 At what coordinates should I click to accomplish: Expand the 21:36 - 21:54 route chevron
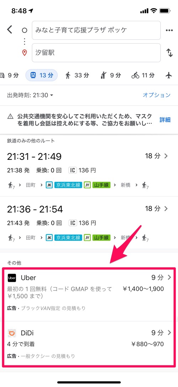pyautogui.click(x=166, y=209)
